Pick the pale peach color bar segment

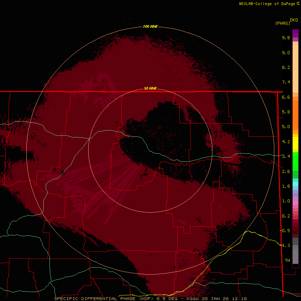295,69
